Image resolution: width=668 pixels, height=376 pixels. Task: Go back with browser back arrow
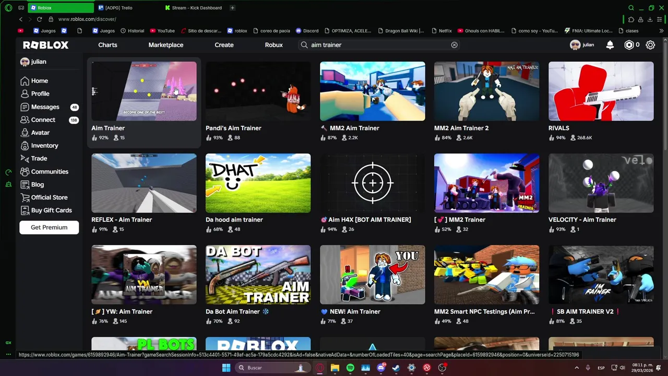(21, 19)
